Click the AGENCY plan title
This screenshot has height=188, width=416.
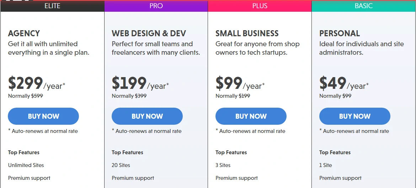click(24, 33)
